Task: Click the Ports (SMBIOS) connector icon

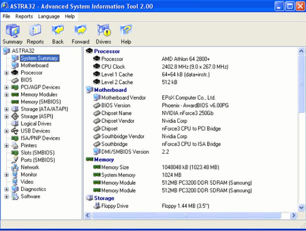Action: (x=15, y=160)
